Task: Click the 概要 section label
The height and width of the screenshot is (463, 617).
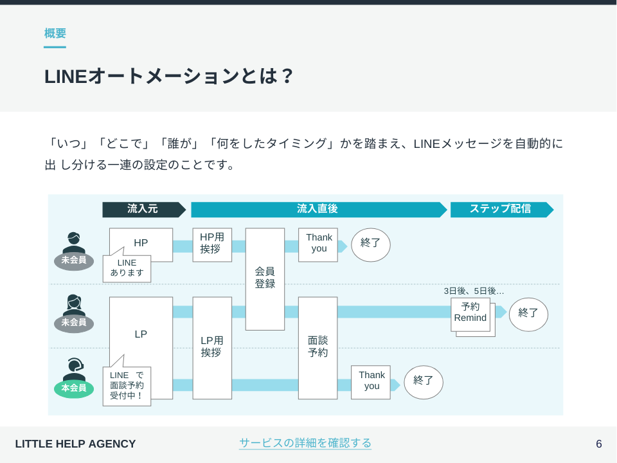Action: click(55, 33)
